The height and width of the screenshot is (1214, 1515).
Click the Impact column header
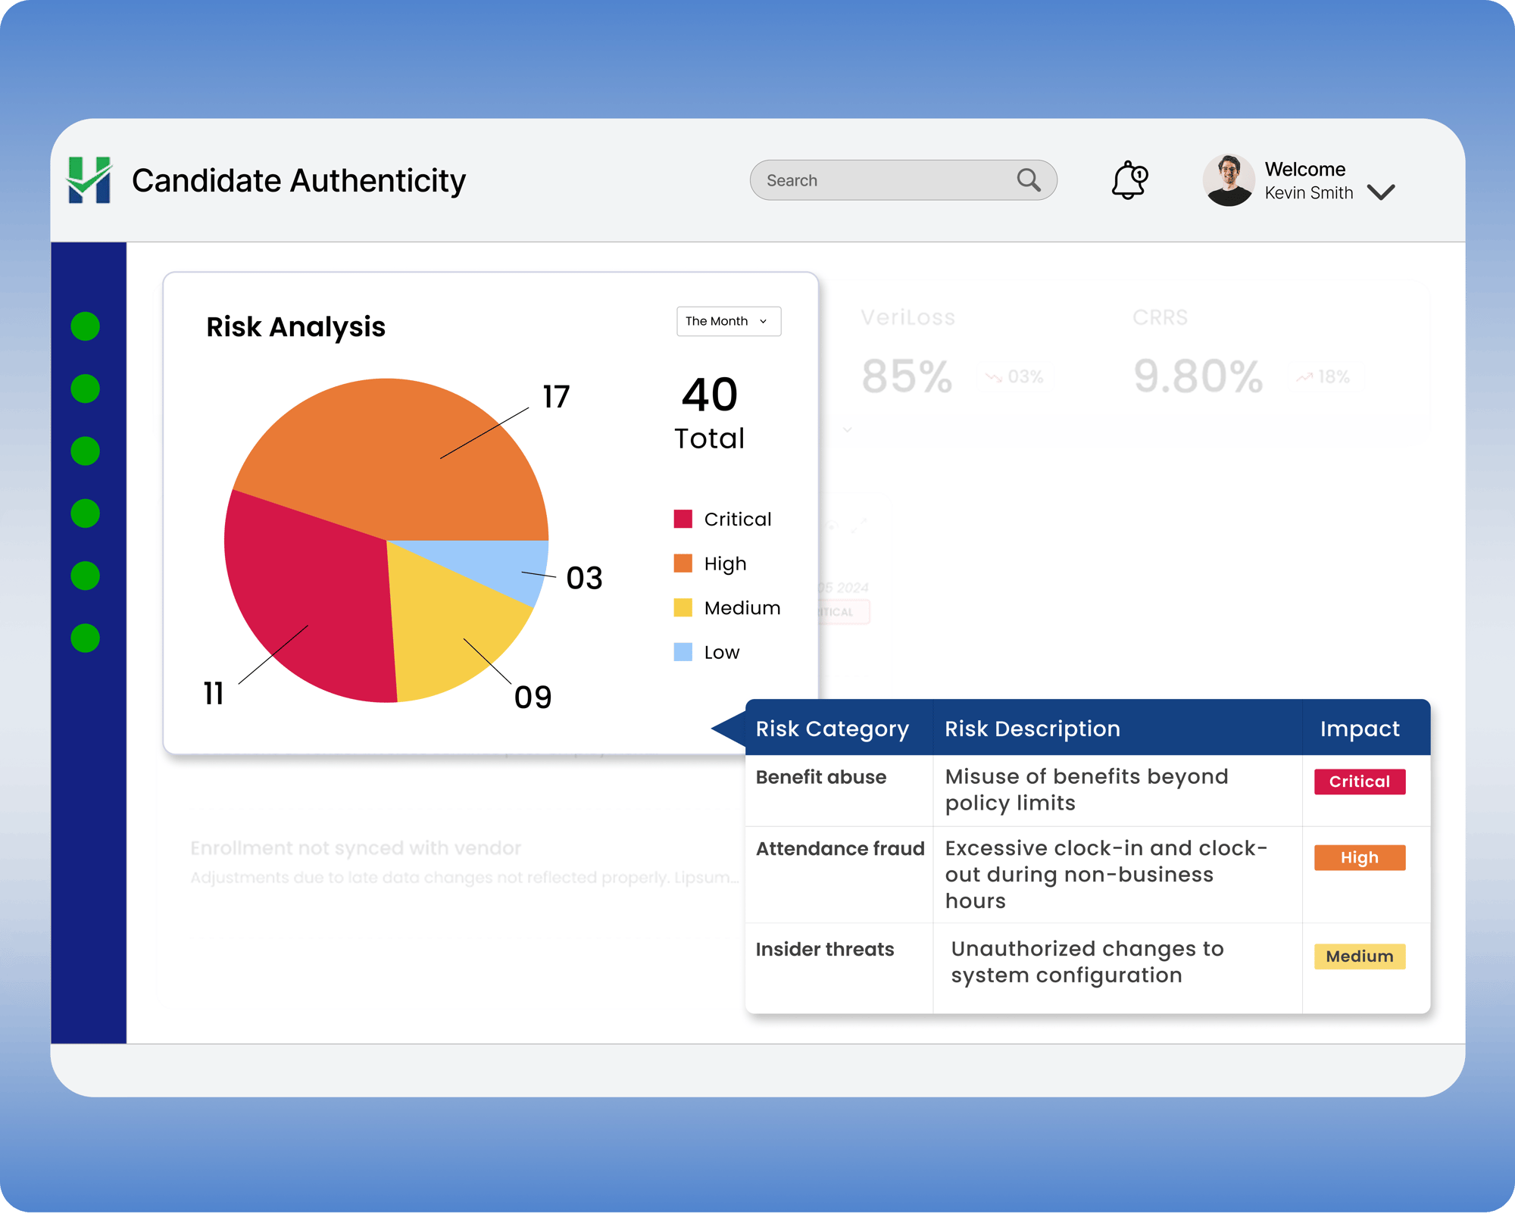1359,729
